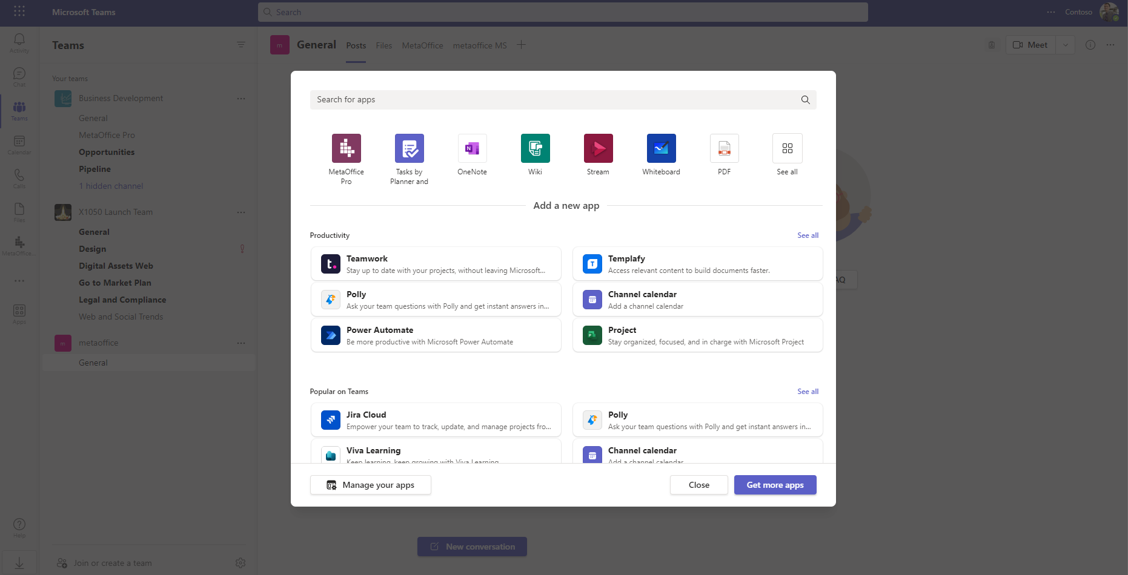Open Help in the left rail
The image size is (1128, 575).
click(19, 528)
